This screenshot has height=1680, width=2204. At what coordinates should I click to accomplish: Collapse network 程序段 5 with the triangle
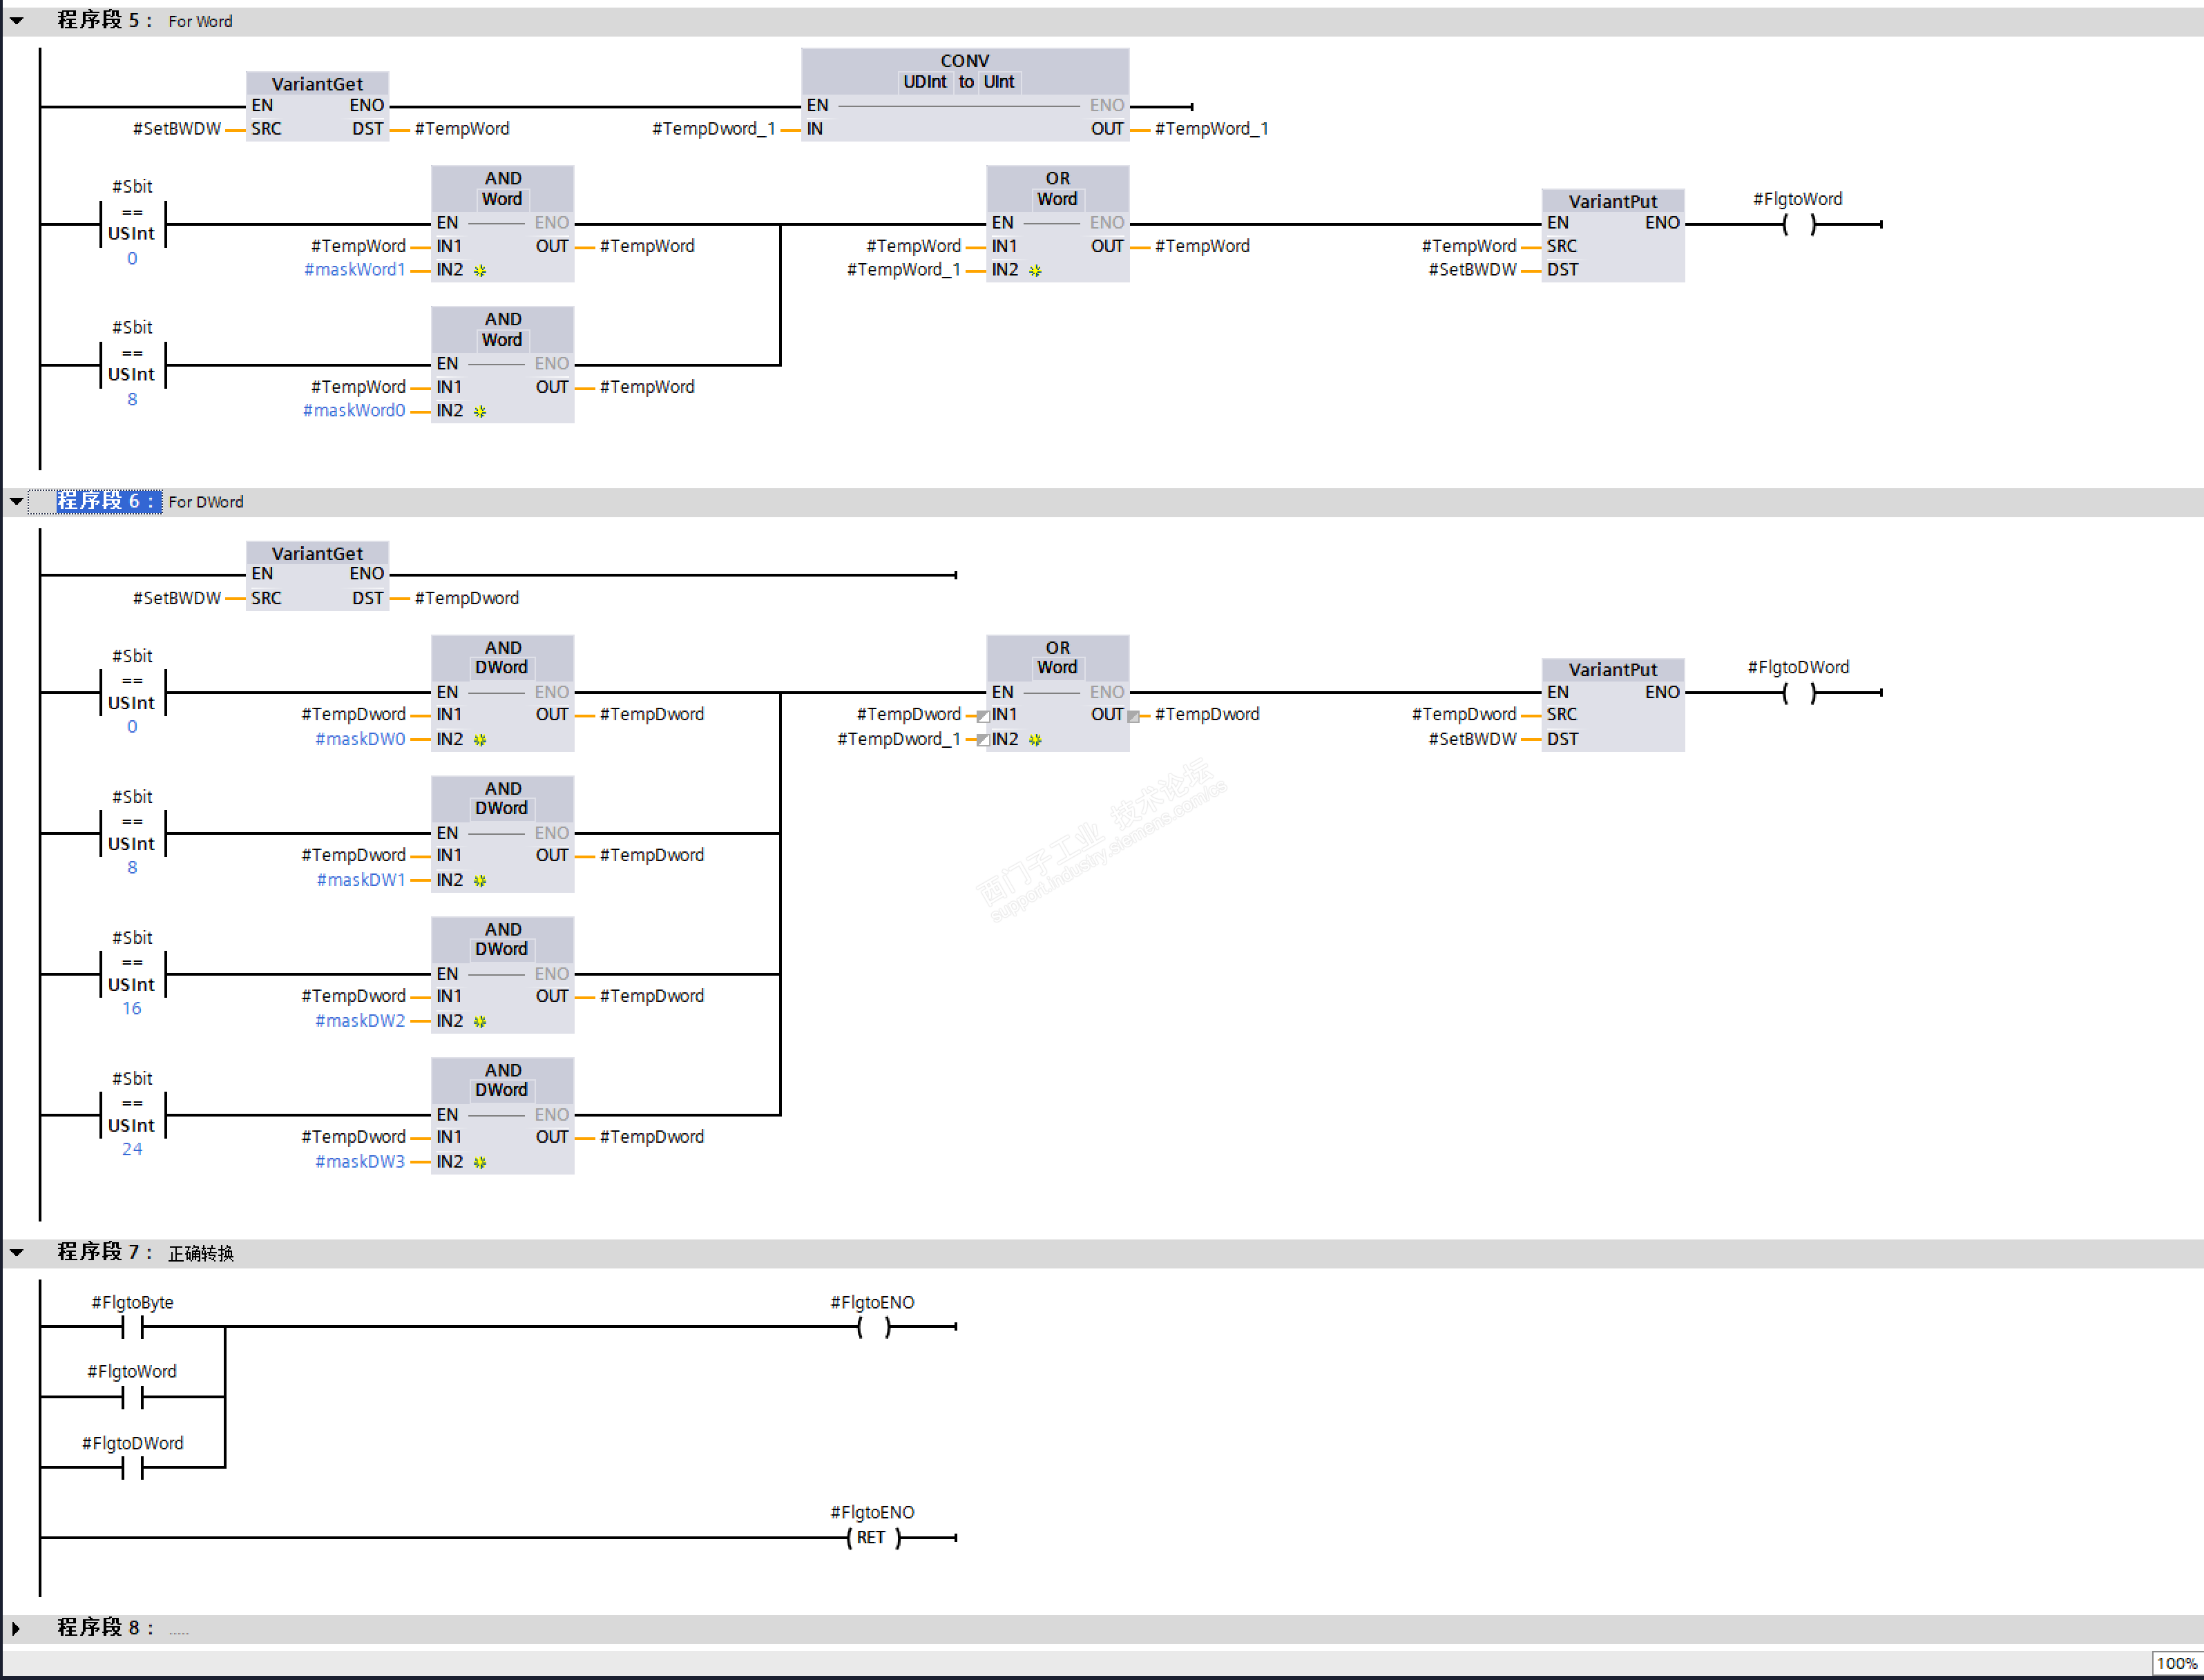pos(17,20)
